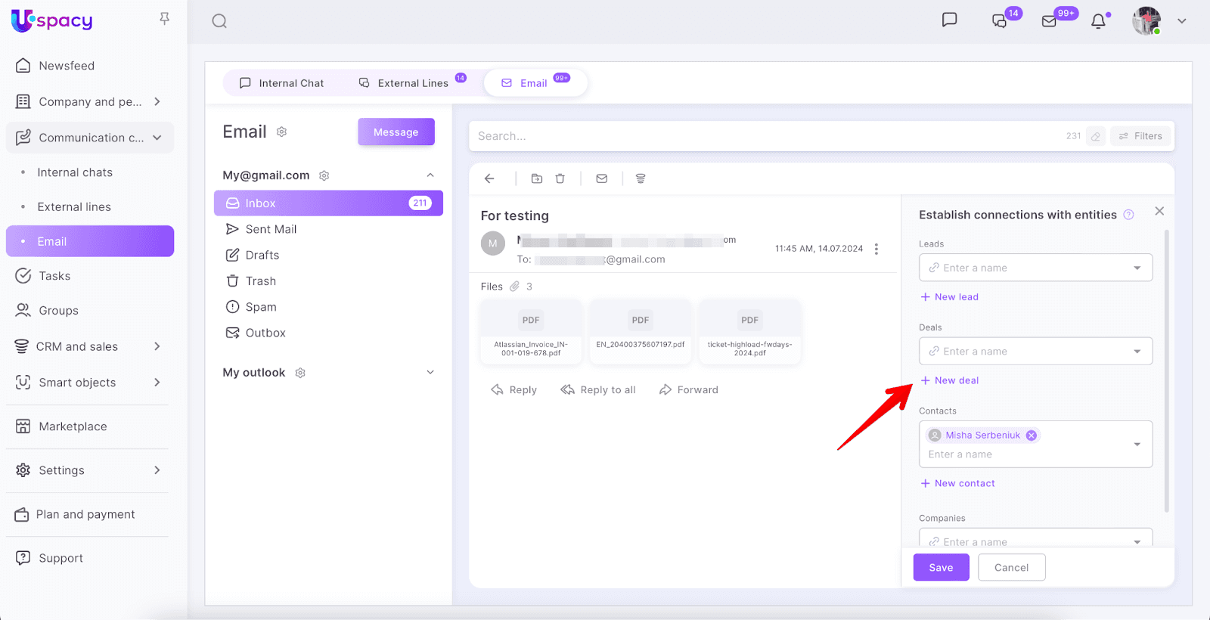
Task: Pin the sidebar with pin icon
Action: (164, 19)
